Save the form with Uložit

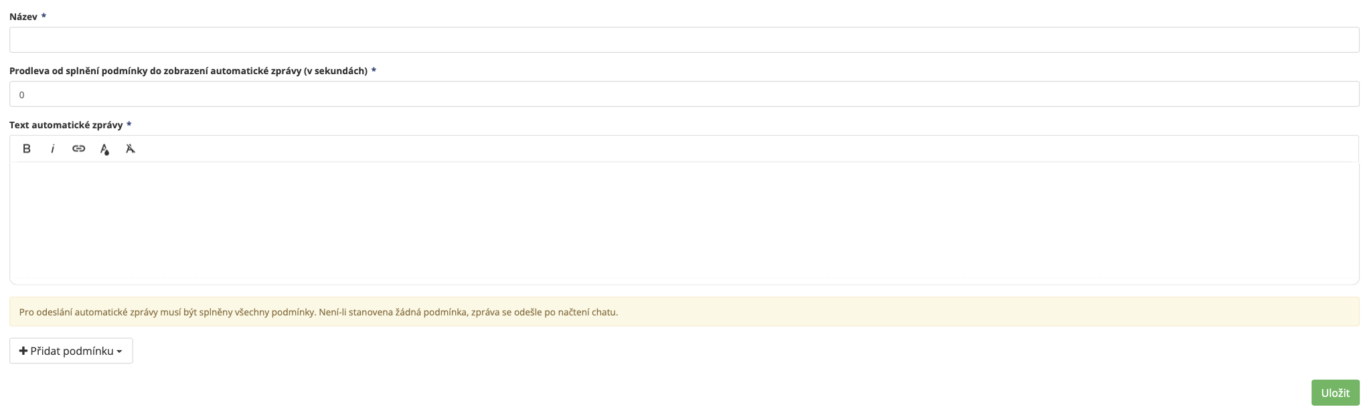coord(1335,393)
